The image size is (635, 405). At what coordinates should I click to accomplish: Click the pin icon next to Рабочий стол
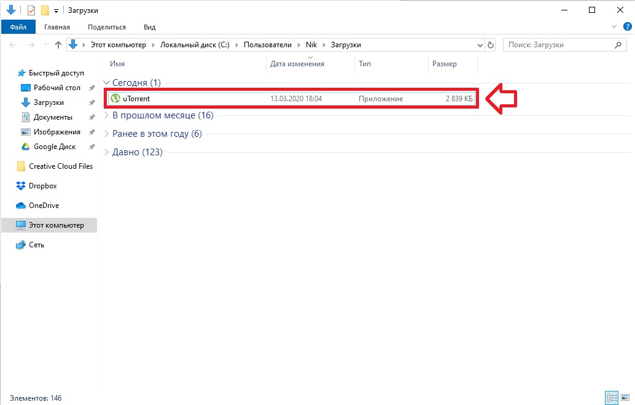point(92,88)
